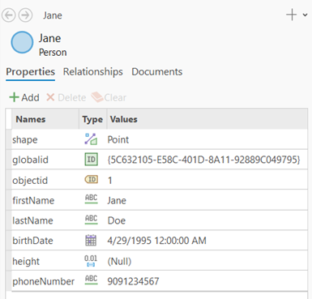Select the height property name
The image size is (312, 299).
(x=26, y=261)
